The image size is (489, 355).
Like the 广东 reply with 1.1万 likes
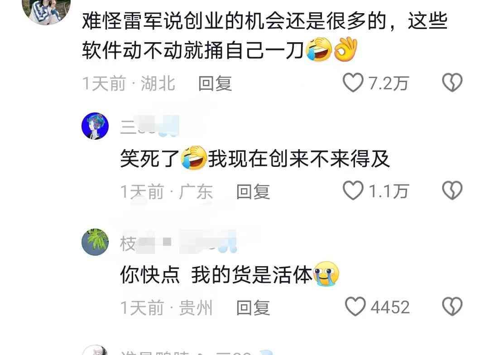click(x=353, y=190)
